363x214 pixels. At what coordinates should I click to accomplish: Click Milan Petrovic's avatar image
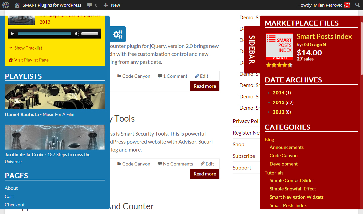point(347,5)
